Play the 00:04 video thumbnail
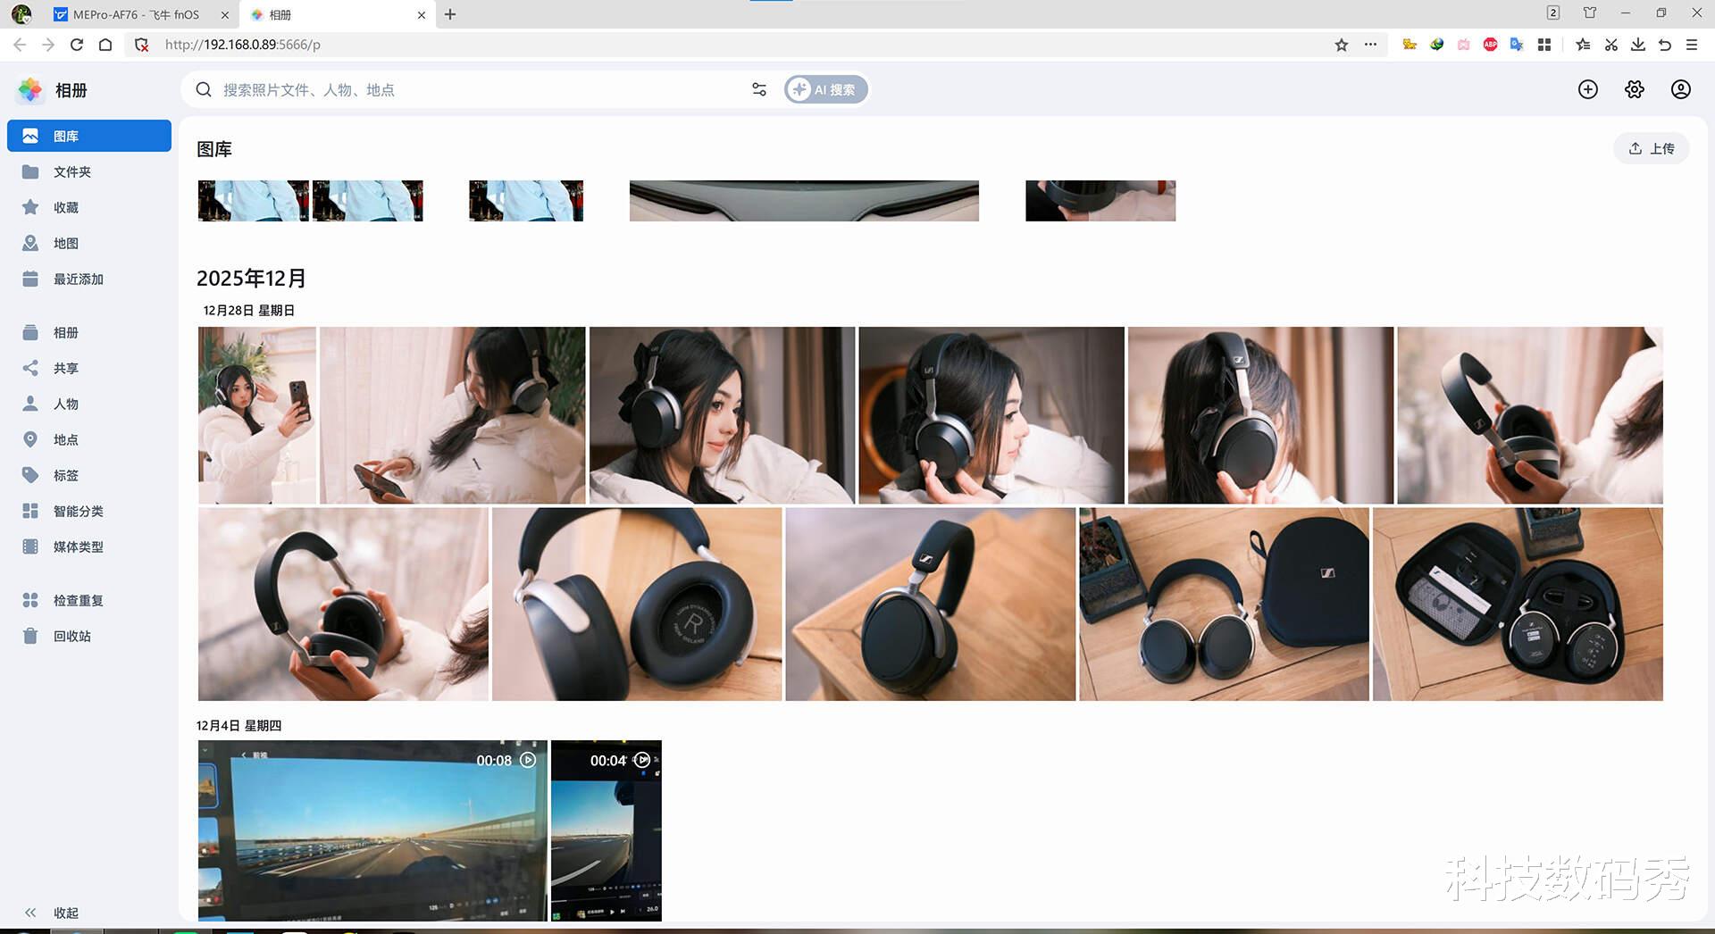Screen dimensions: 1715x934 (x=607, y=830)
